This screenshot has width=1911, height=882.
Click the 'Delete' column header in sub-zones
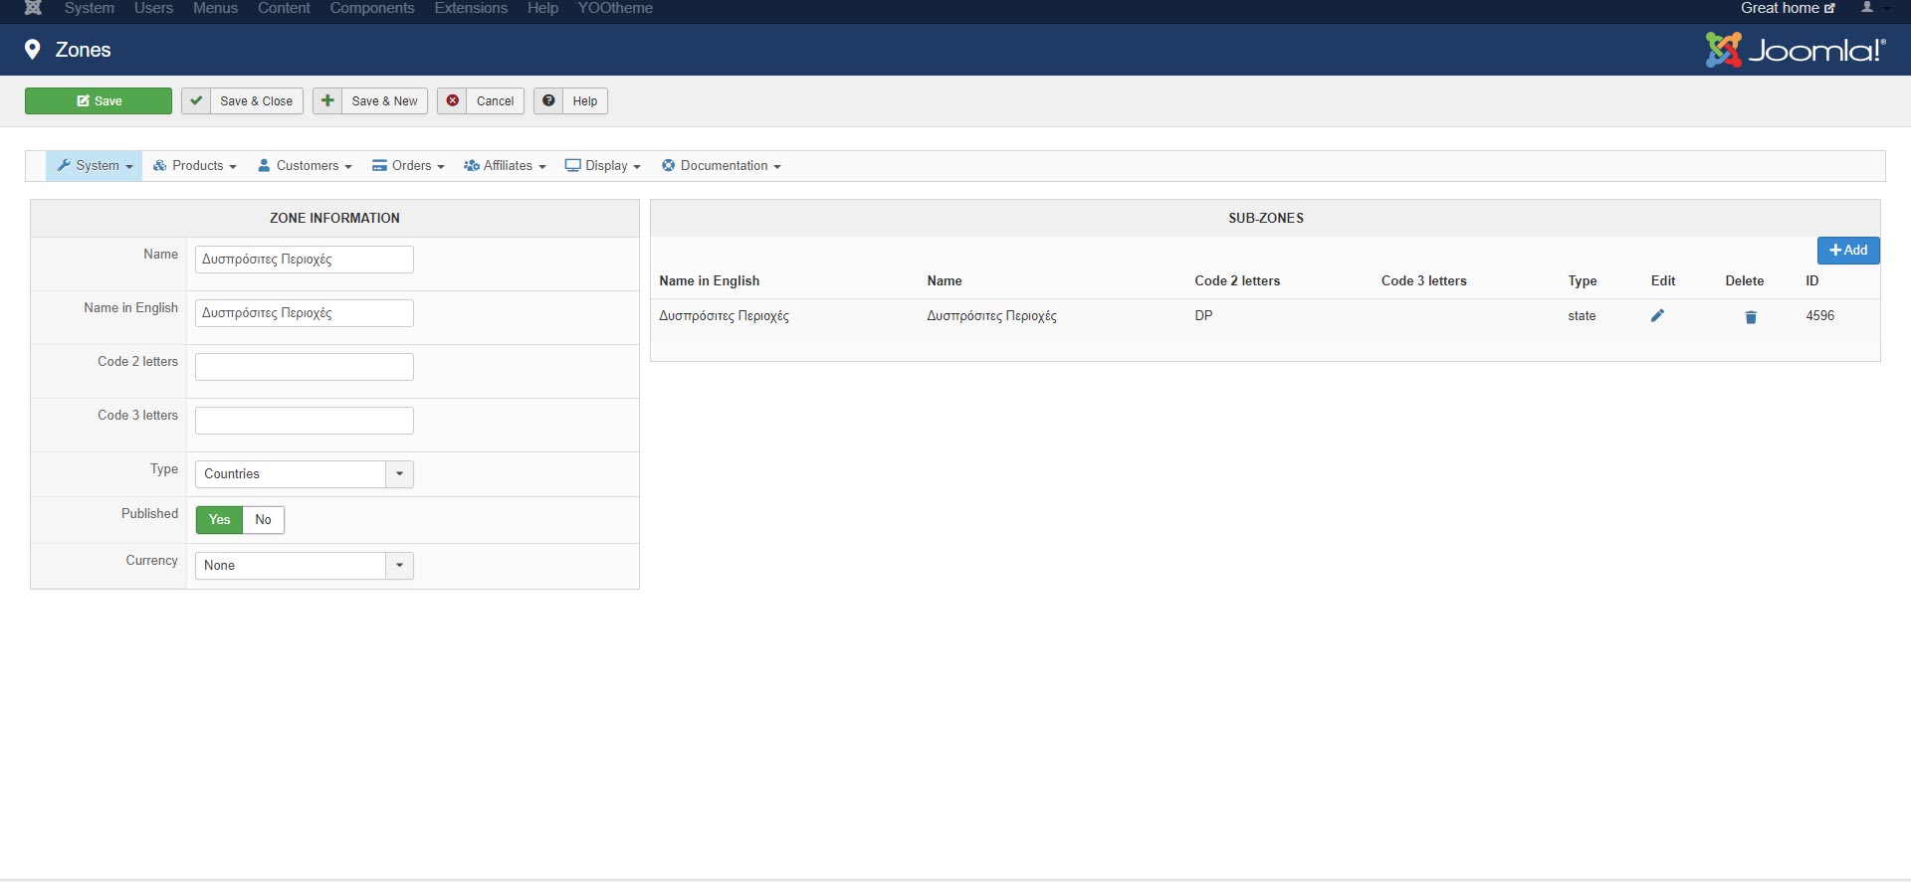1745,281
